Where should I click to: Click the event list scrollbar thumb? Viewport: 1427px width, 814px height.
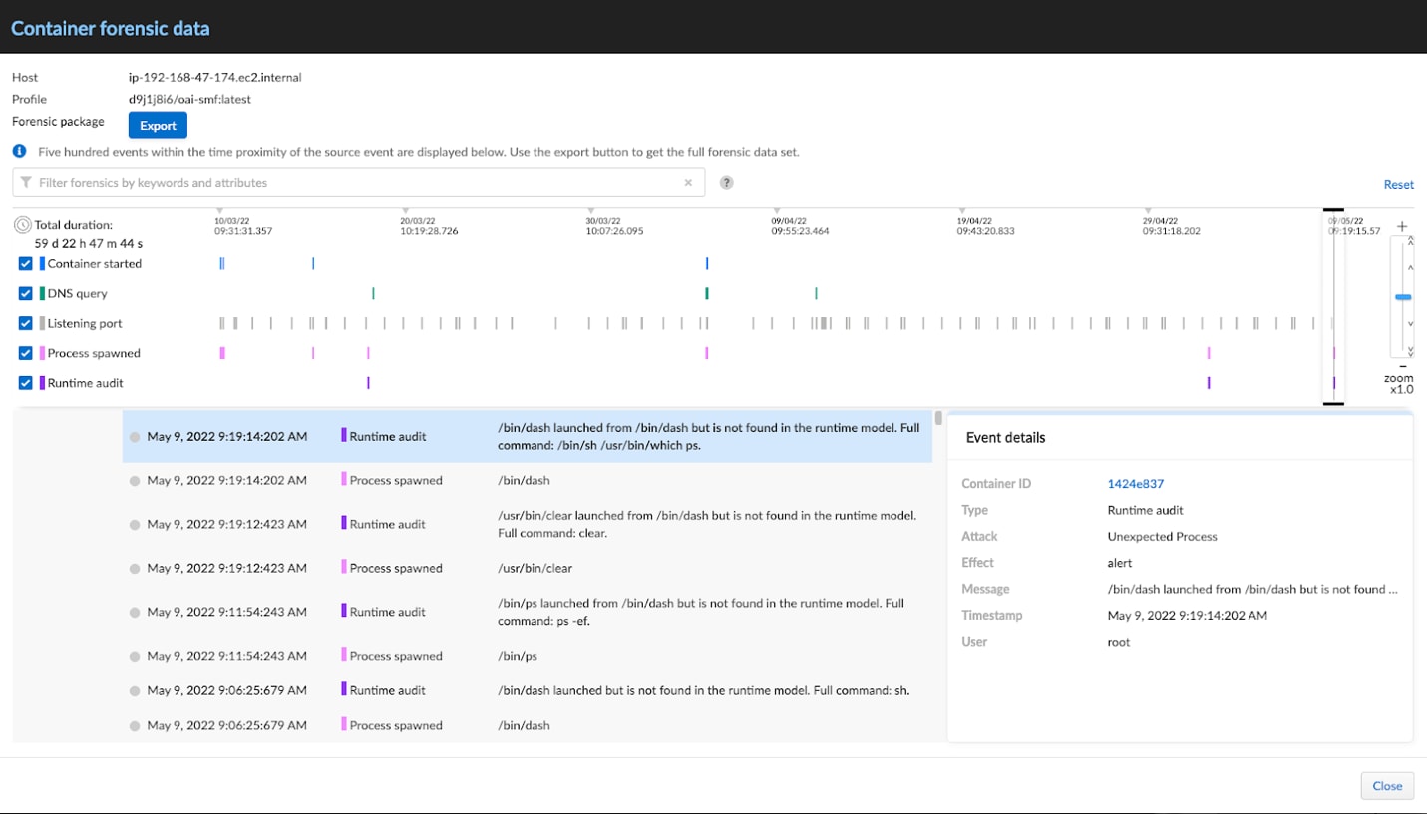(938, 418)
